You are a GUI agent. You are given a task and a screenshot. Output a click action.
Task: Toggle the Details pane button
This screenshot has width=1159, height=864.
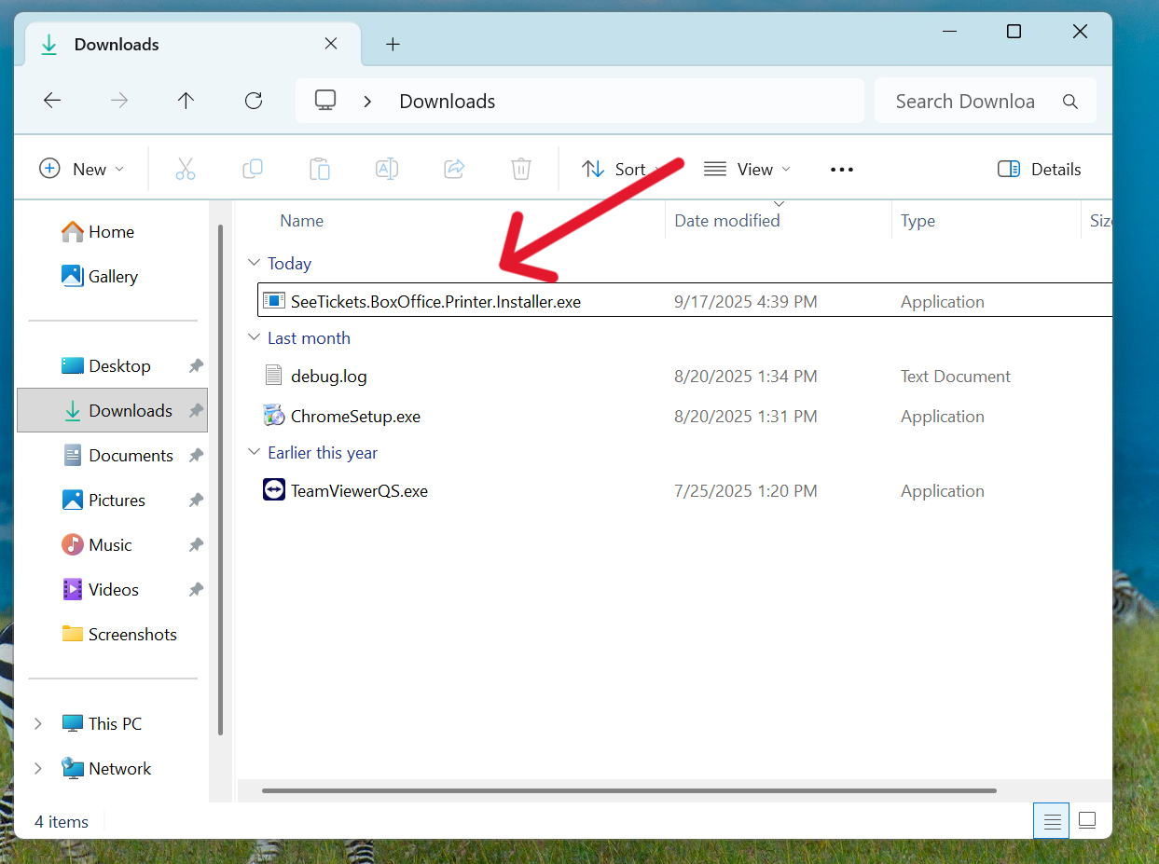click(1039, 169)
